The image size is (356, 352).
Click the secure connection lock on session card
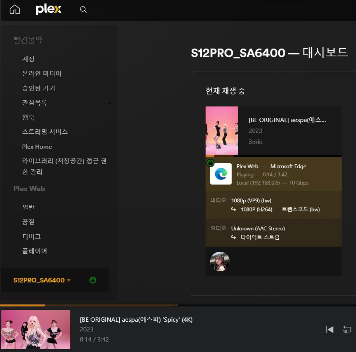(x=210, y=162)
